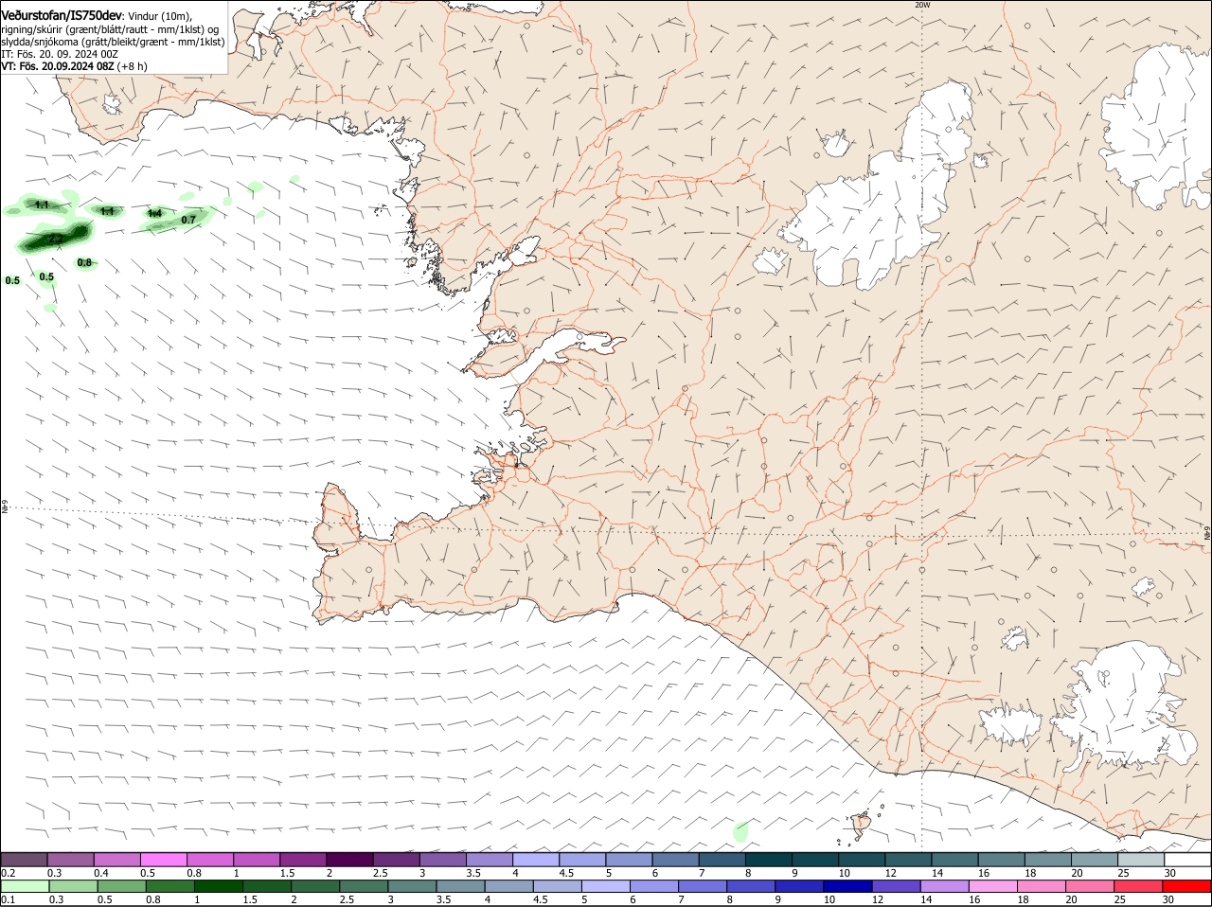This screenshot has width=1212, height=907.
Task: Pick the darkest purple swatch labeled 2, upper legend
Action: (x=349, y=859)
